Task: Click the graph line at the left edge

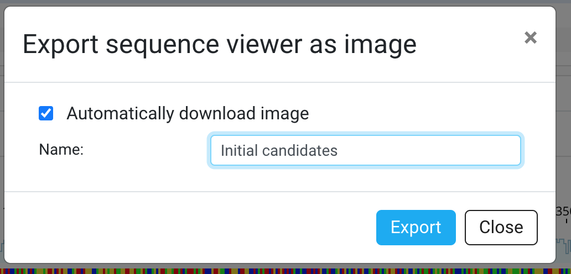Action: [x=2, y=246]
